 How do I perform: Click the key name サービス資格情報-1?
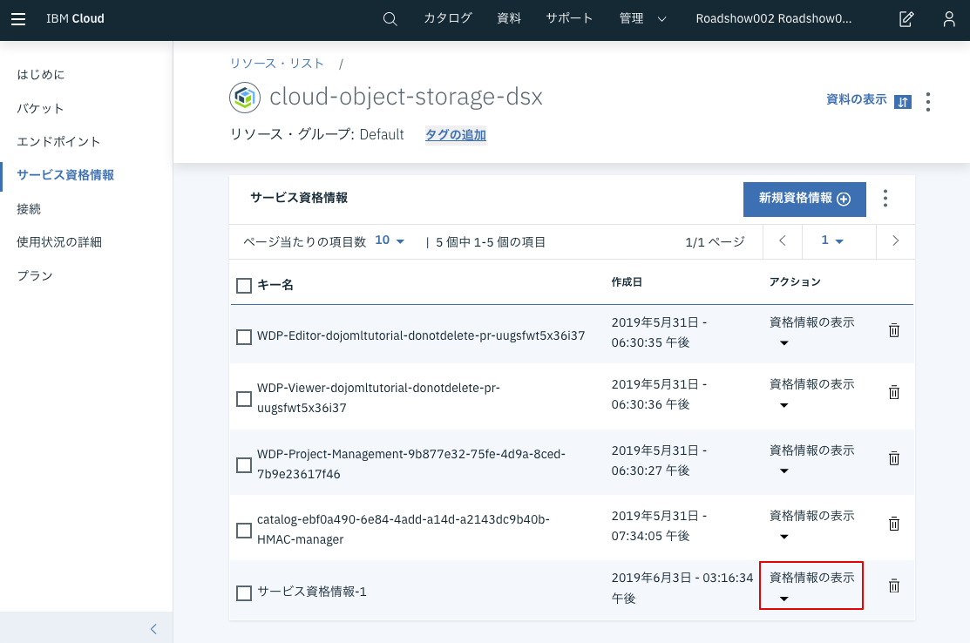coord(312,592)
